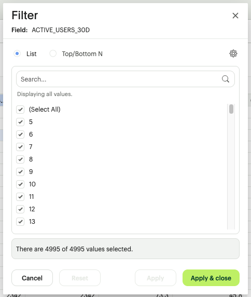Screen dimensions: 251x297
Task: Toggle the checkbox for value 7
Action: point(20,147)
